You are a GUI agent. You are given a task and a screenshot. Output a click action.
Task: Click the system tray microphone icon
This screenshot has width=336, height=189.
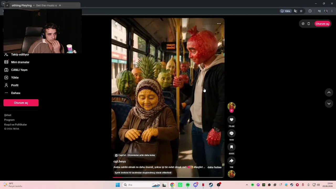pyautogui.click(x=308, y=185)
